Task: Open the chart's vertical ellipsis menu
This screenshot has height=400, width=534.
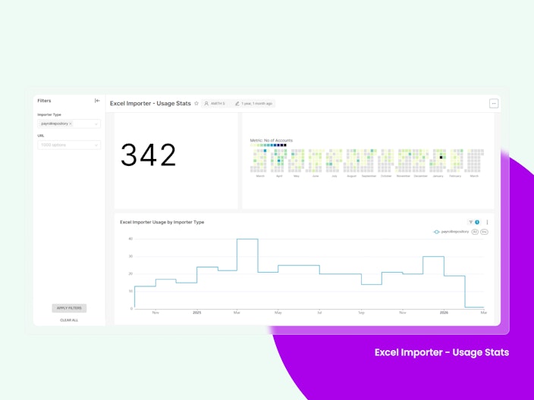Action: 487,222
